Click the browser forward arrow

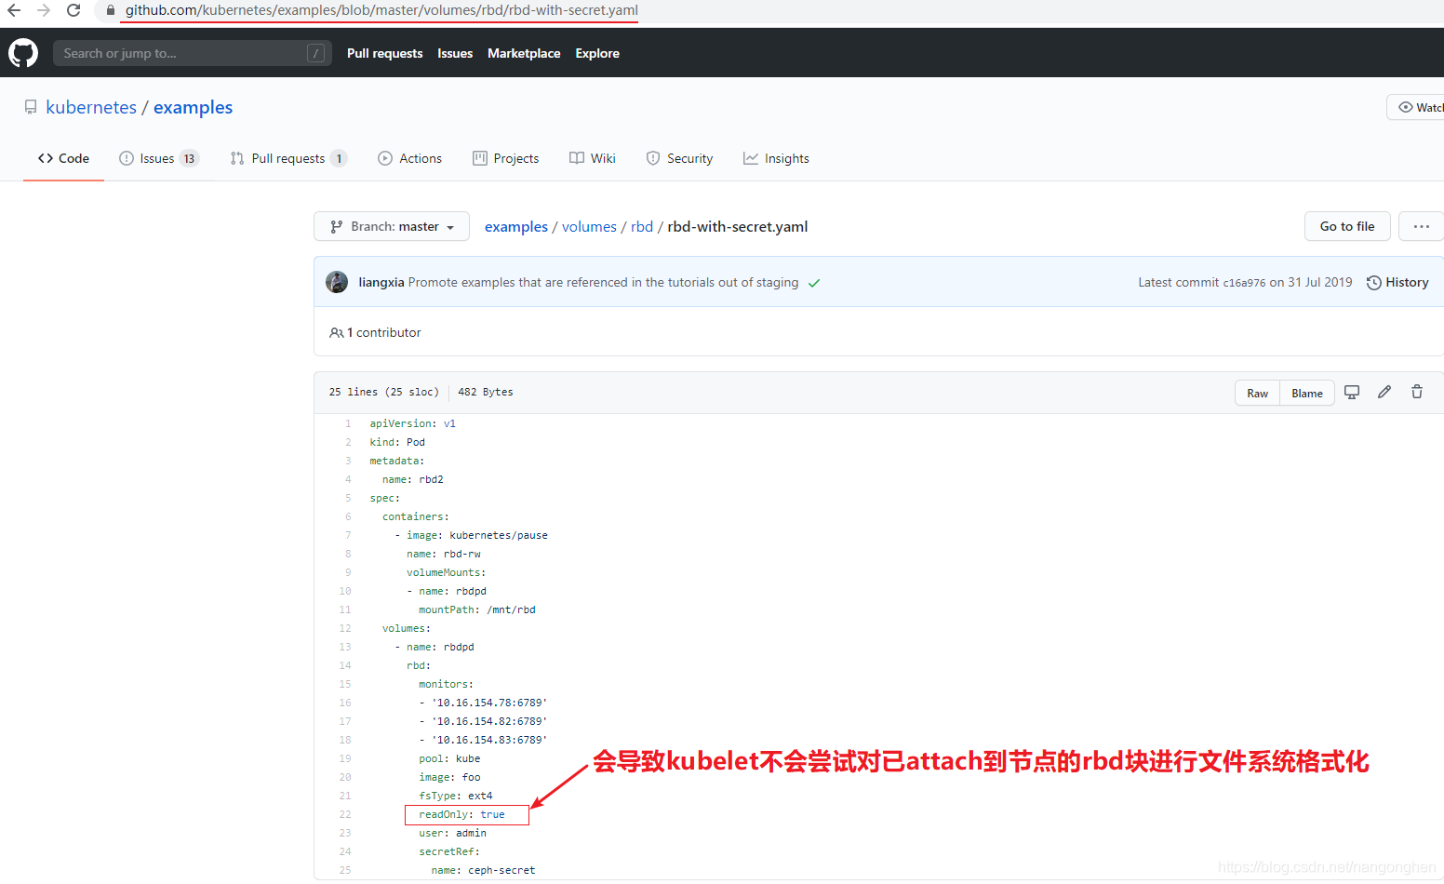(44, 11)
